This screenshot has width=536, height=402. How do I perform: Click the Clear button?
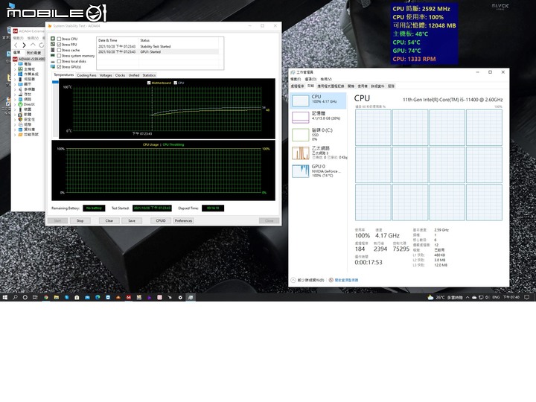pos(109,221)
